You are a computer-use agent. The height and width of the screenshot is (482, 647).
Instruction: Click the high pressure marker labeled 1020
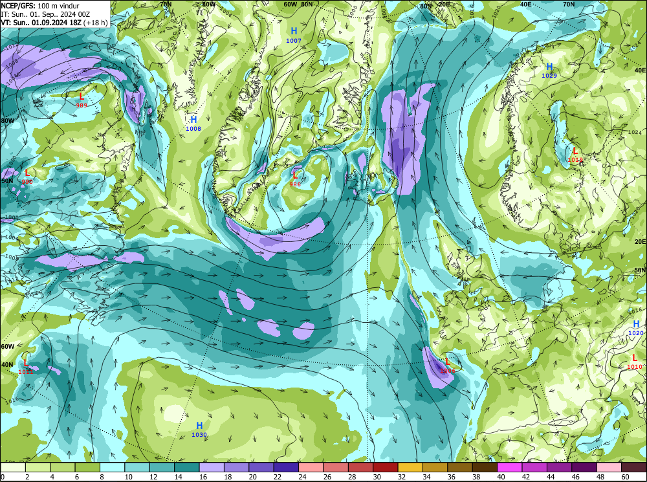636,327
